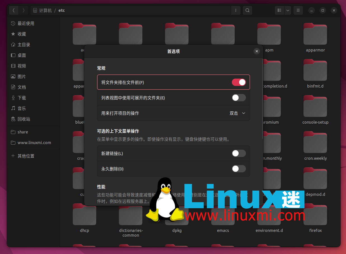Open 下载 in sidebar

(33, 98)
